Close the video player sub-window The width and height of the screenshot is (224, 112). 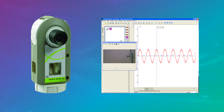135,42
